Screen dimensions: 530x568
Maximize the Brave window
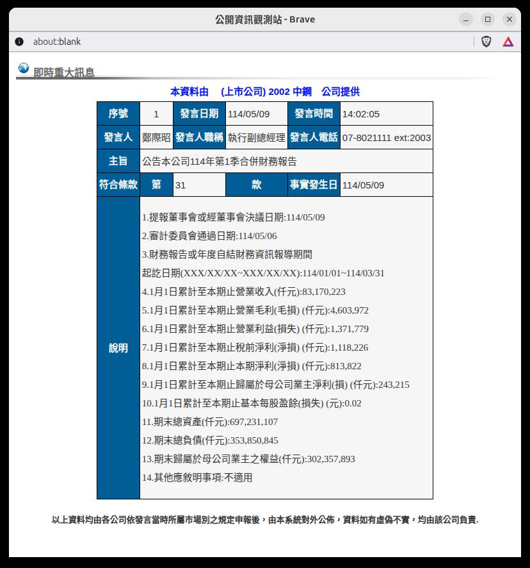488,19
